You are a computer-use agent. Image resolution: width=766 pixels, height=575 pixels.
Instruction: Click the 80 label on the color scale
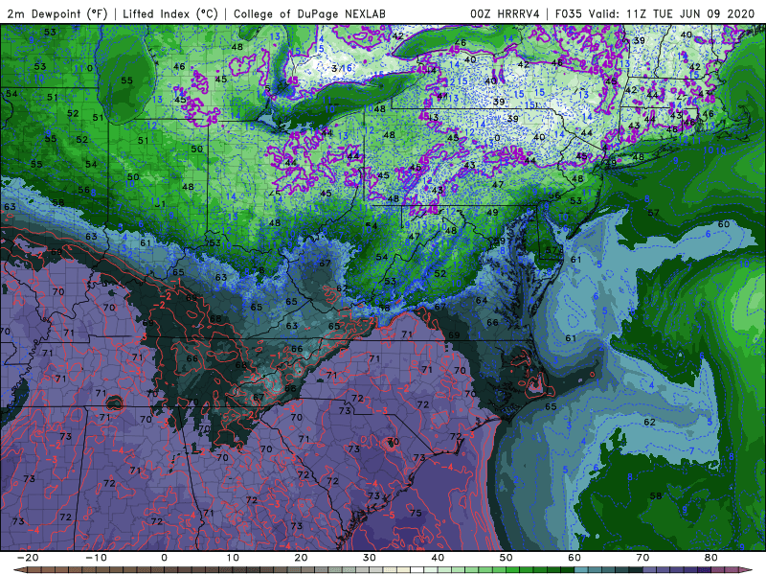711,558
